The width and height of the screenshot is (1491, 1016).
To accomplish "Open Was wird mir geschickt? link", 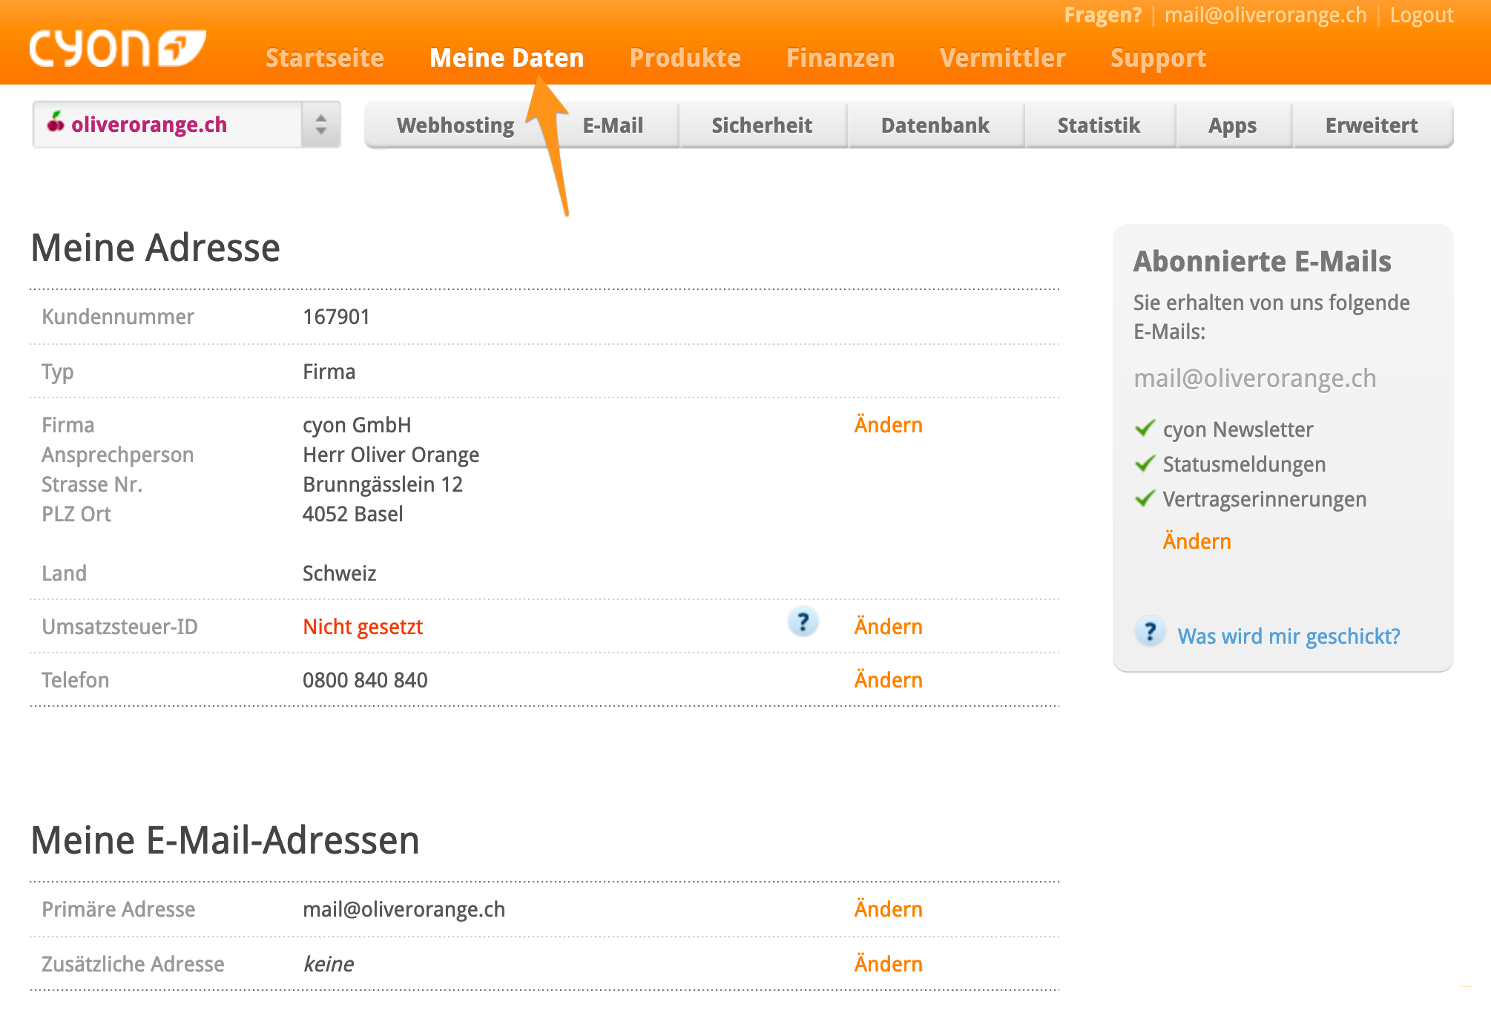I will tap(1289, 636).
